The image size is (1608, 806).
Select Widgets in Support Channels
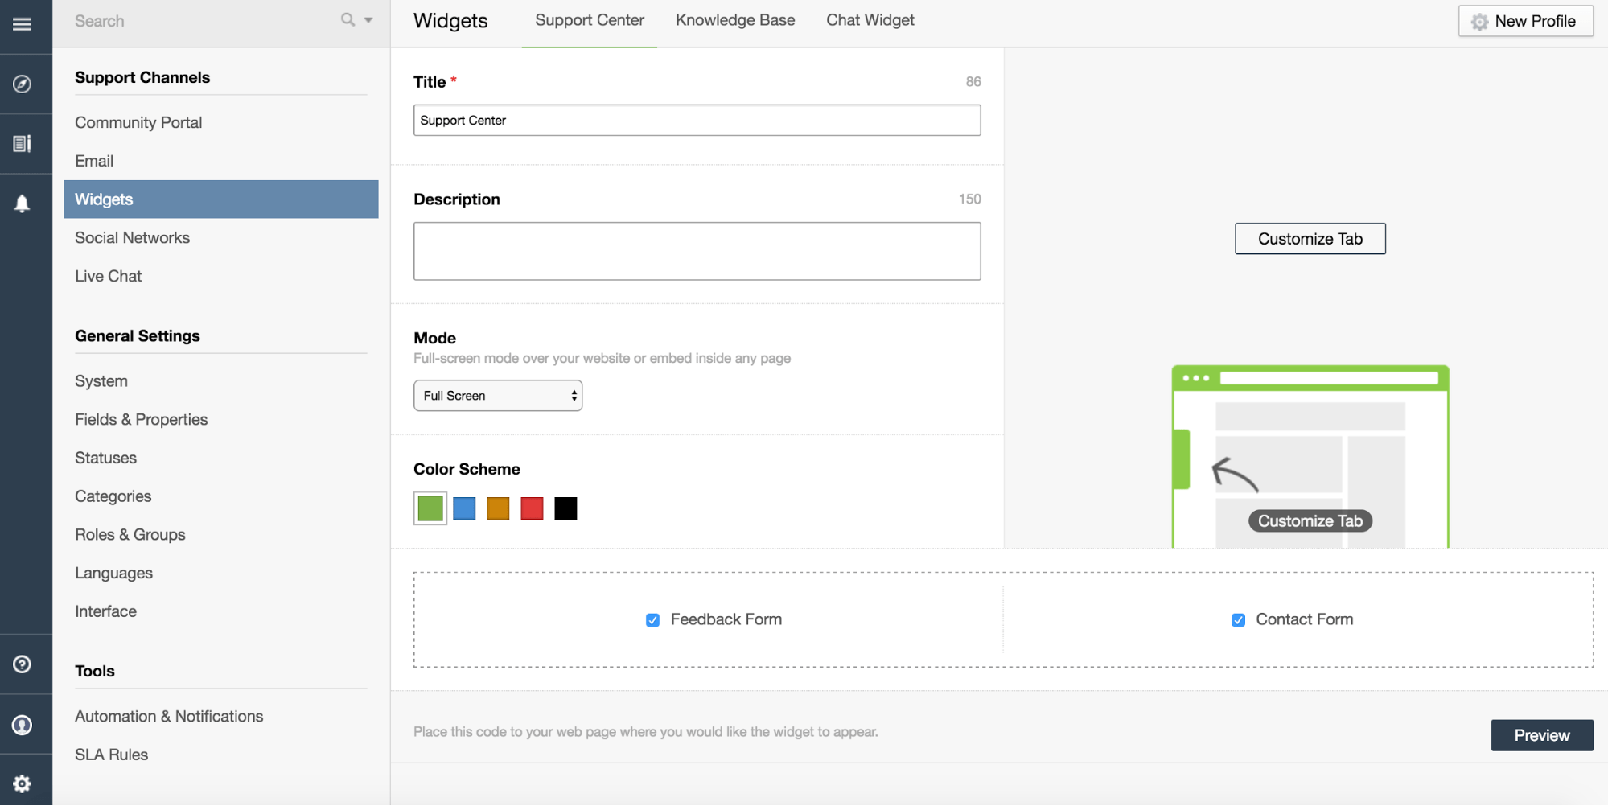point(220,199)
